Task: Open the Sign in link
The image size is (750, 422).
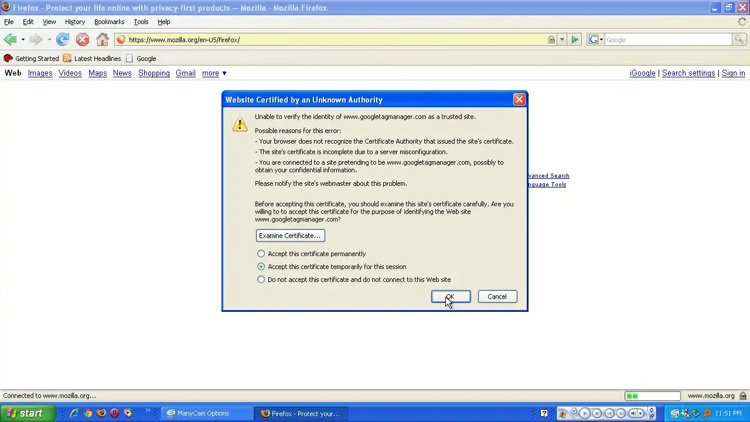Action: tap(733, 73)
